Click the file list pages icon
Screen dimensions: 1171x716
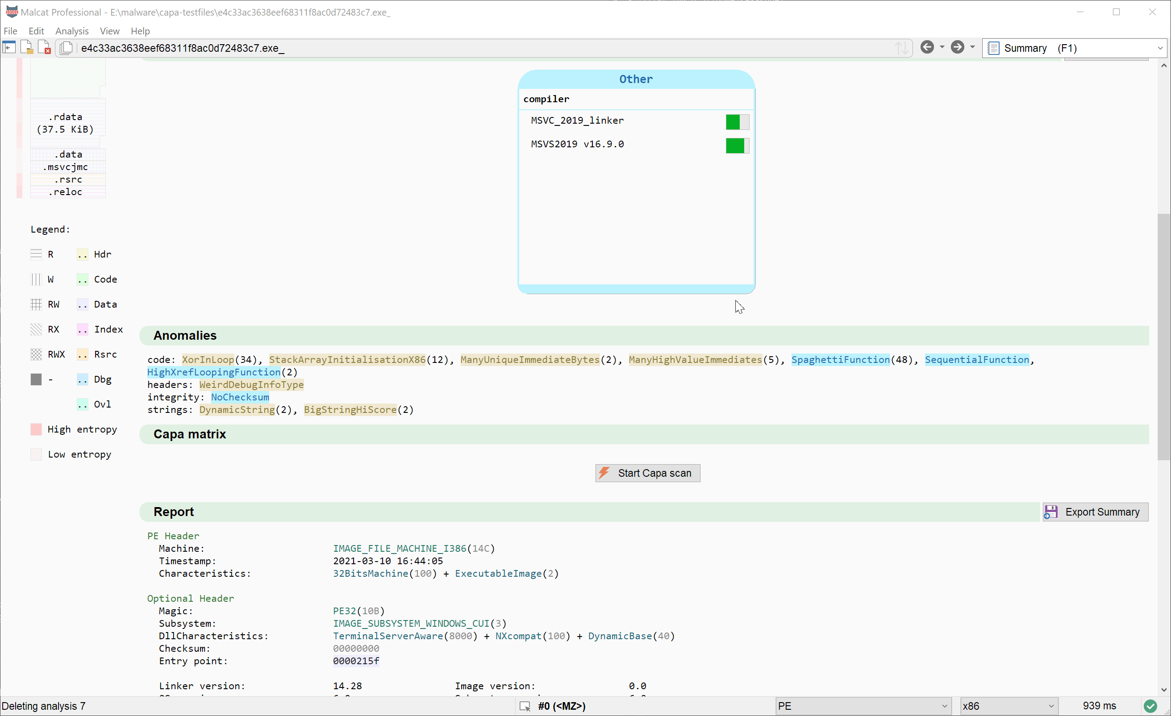click(x=66, y=48)
